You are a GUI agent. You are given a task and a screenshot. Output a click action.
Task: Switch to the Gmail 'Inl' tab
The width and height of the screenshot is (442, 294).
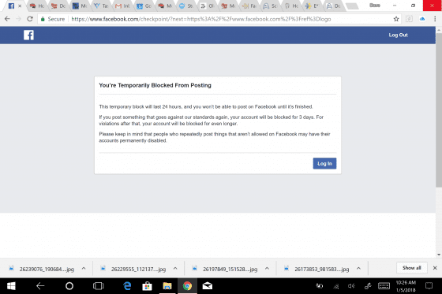pyautogui.click(x=122, y=6)
